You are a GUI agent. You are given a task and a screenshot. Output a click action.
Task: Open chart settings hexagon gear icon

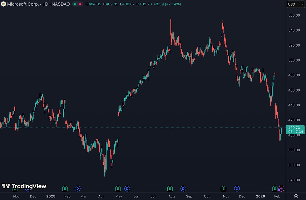click(296, 196)
